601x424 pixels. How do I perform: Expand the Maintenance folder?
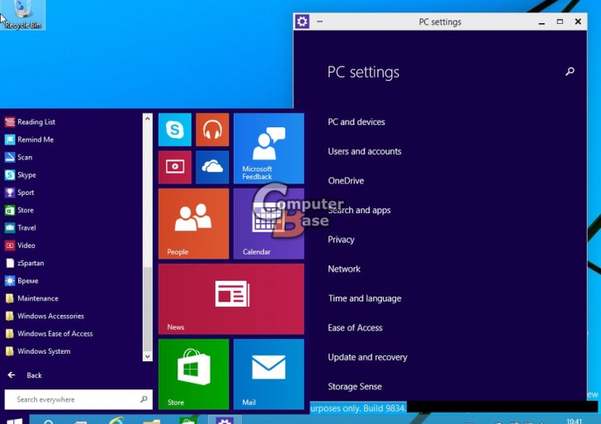(x=38, y=298)
